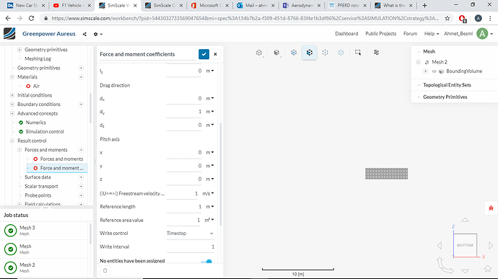Click the delete trash icon below panel
498x279 pixels.
pyautogui.click(x=105, y=270)
